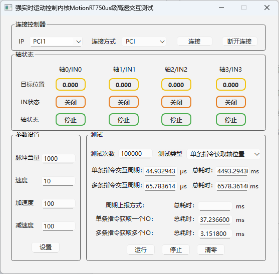Click the 减速度 input field
279x274 pixels.
coord(59,226)
